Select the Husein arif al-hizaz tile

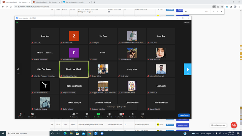132,86
